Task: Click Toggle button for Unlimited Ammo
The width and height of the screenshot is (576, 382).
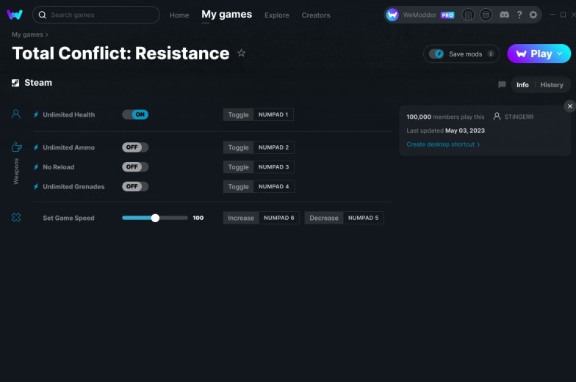Action: click(x=238, y=147)
